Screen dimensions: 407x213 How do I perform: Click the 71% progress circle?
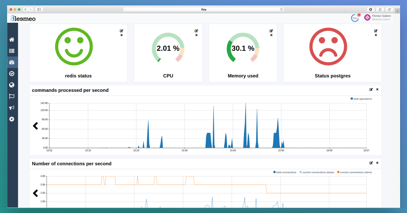pyautogui.click(x=354, y=18)
